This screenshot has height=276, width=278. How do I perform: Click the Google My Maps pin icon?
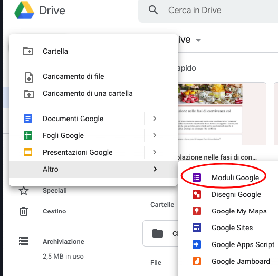pyautogui.click(x=197, y=211)
